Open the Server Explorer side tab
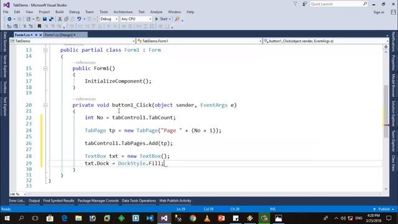Screen dimensions: 398x224 click(5, 67)
